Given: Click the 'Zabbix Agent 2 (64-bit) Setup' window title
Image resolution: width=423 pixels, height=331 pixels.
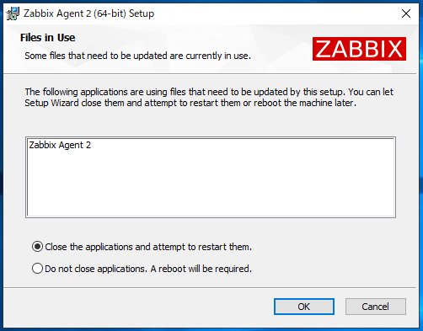Looking at the screenshot, I should pos(88,13).
